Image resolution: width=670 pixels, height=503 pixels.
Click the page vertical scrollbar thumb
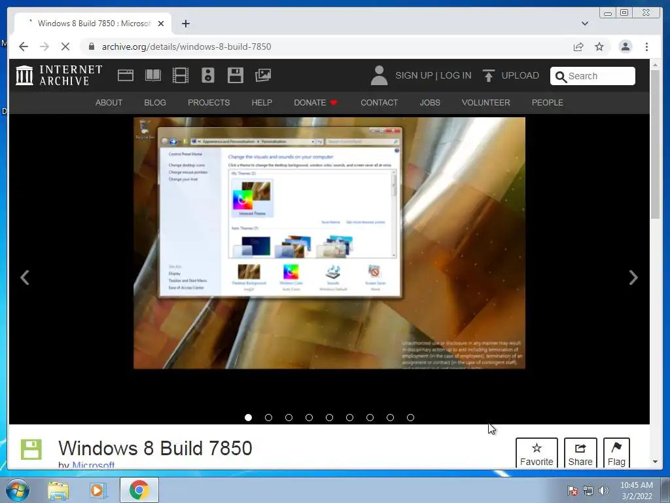click(655, 145)
